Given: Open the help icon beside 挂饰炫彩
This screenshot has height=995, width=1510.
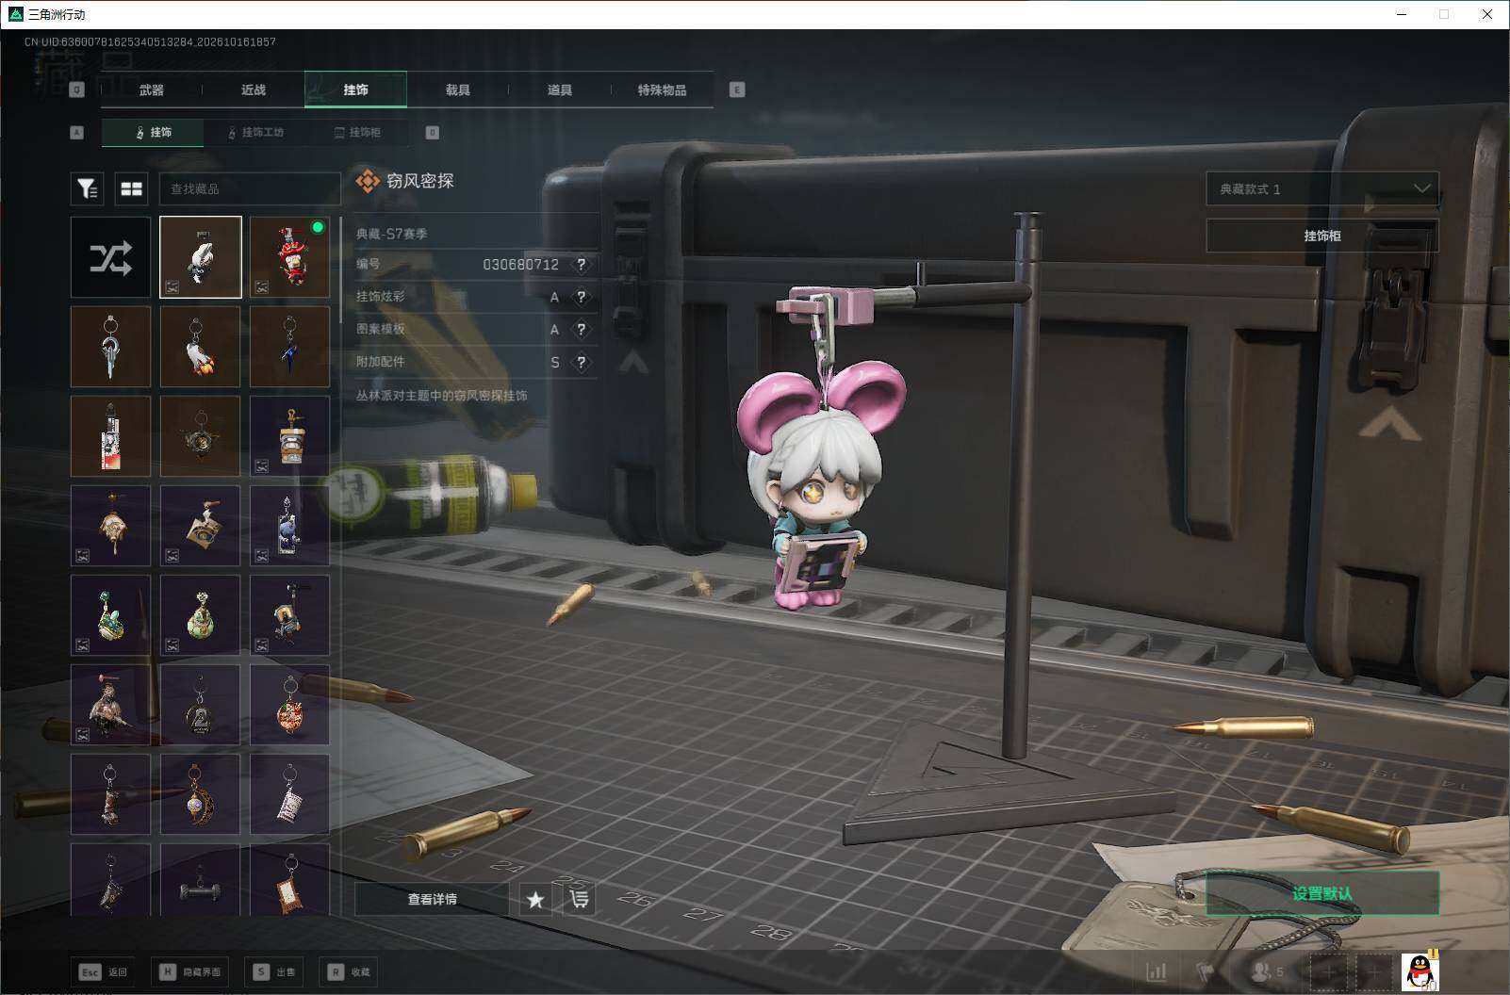Looking at the screenshot, I should coord(582,297).
